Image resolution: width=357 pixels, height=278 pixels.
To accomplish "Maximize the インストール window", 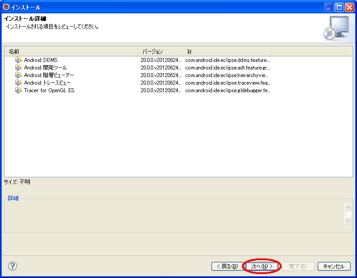I will pyautogui.click(x=339, y=7).
